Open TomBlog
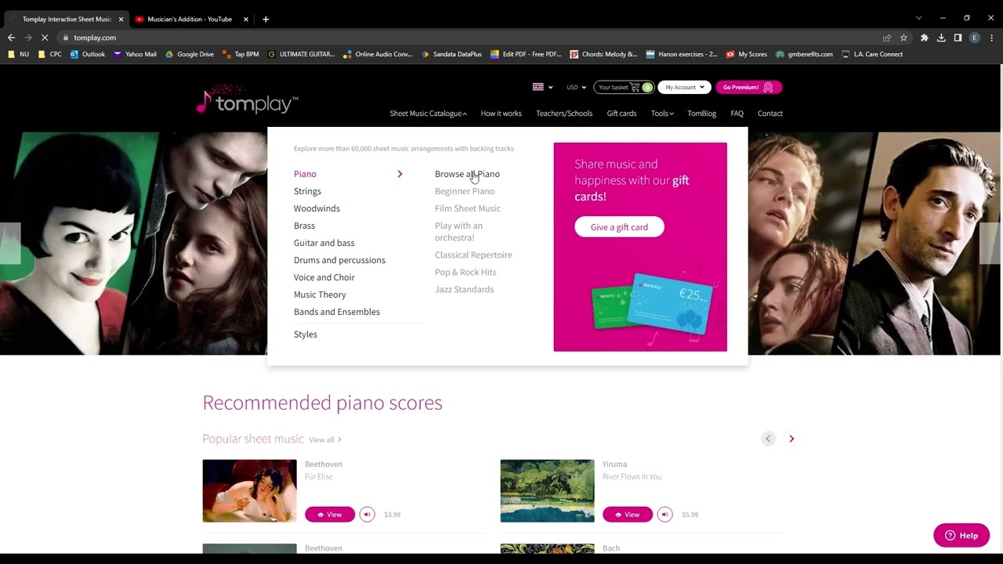 [701, 114]
